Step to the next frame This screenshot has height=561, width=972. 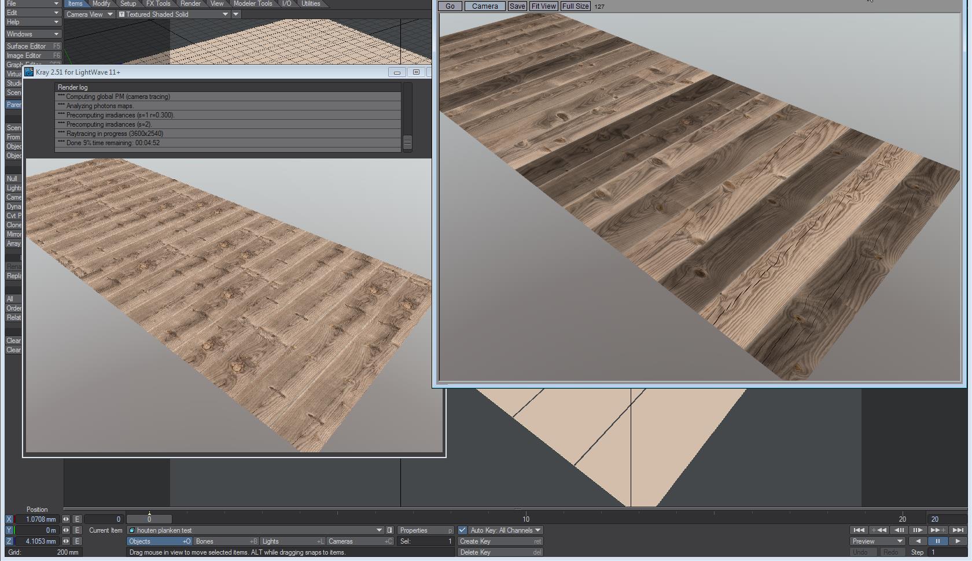tap(918, 530)
